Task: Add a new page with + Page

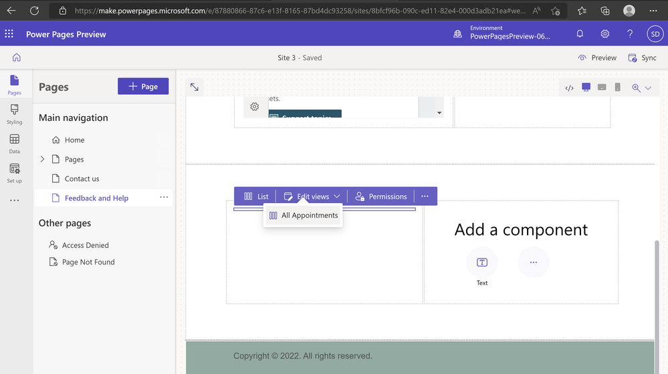Action: click(143, 86)
